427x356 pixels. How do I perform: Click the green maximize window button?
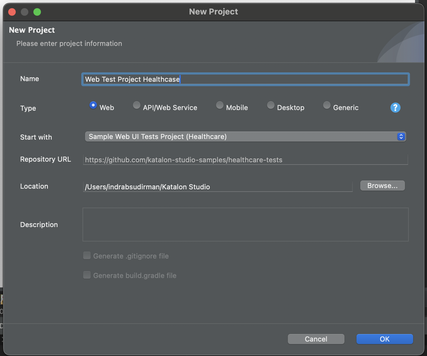[x=37, y=12]
